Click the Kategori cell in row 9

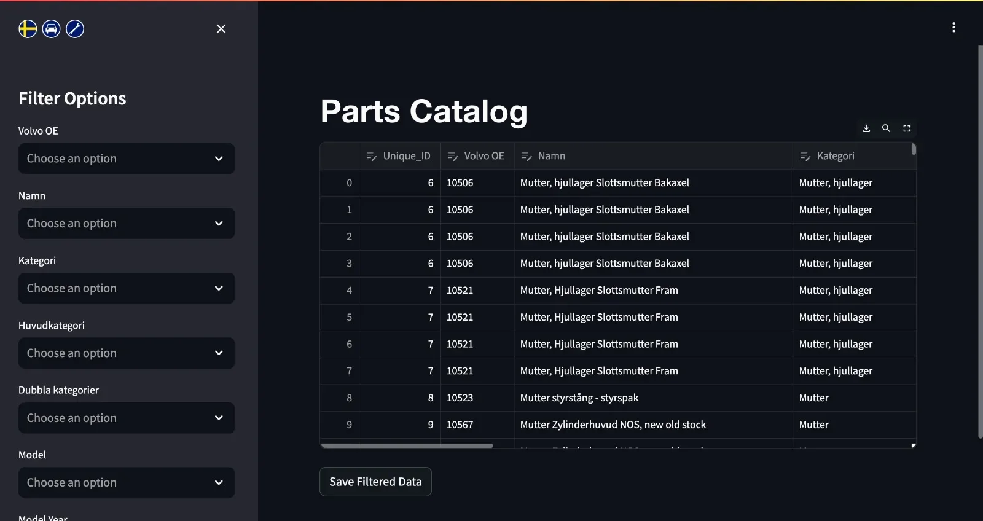[x=854, y=425]
